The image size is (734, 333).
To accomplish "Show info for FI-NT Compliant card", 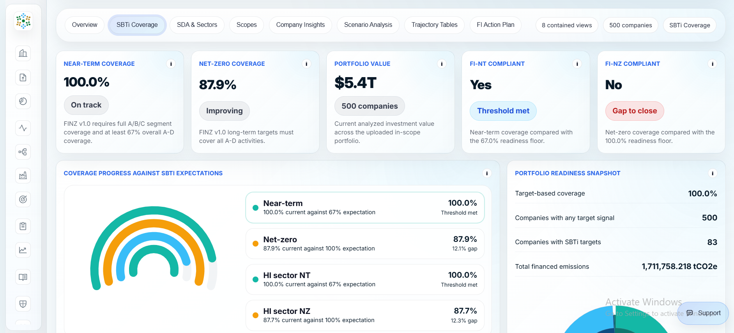I will pos(577,64).
